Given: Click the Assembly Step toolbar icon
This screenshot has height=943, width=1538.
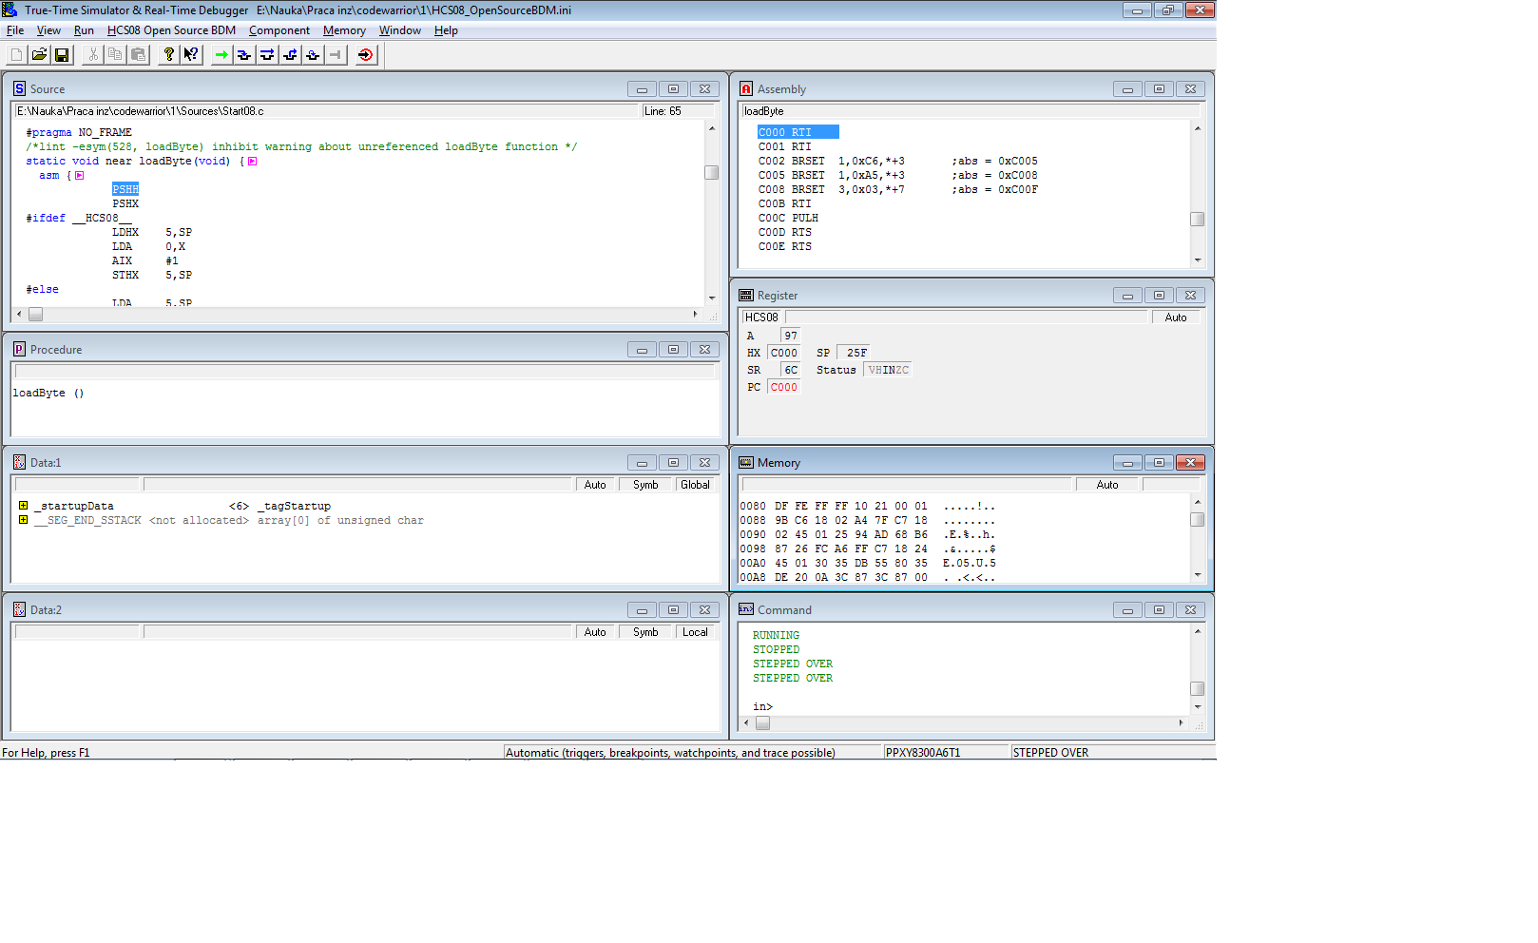Looking at the screenshot, I should coord(313,55).
